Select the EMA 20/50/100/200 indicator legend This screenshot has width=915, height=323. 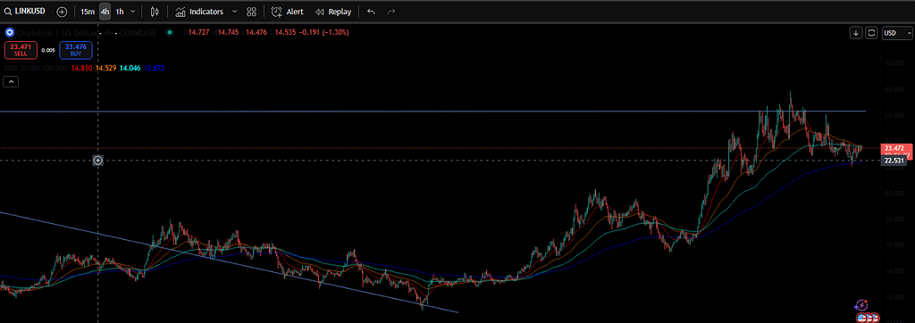[x=35, y=68]
